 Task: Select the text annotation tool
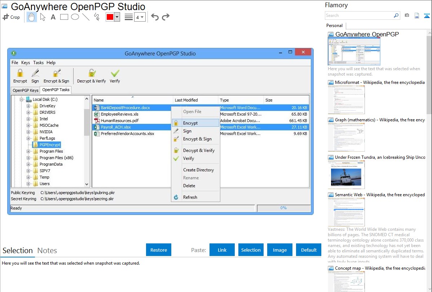pos(53,17)
